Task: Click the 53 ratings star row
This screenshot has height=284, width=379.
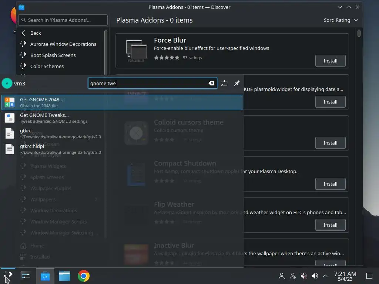Action: pyautogui.click(x=167, y=57)
